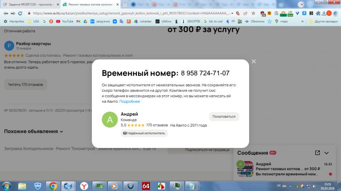The image size is (341, 191).
Task: Show more bookmarks with the double chevron
Action: pos(302,21)
